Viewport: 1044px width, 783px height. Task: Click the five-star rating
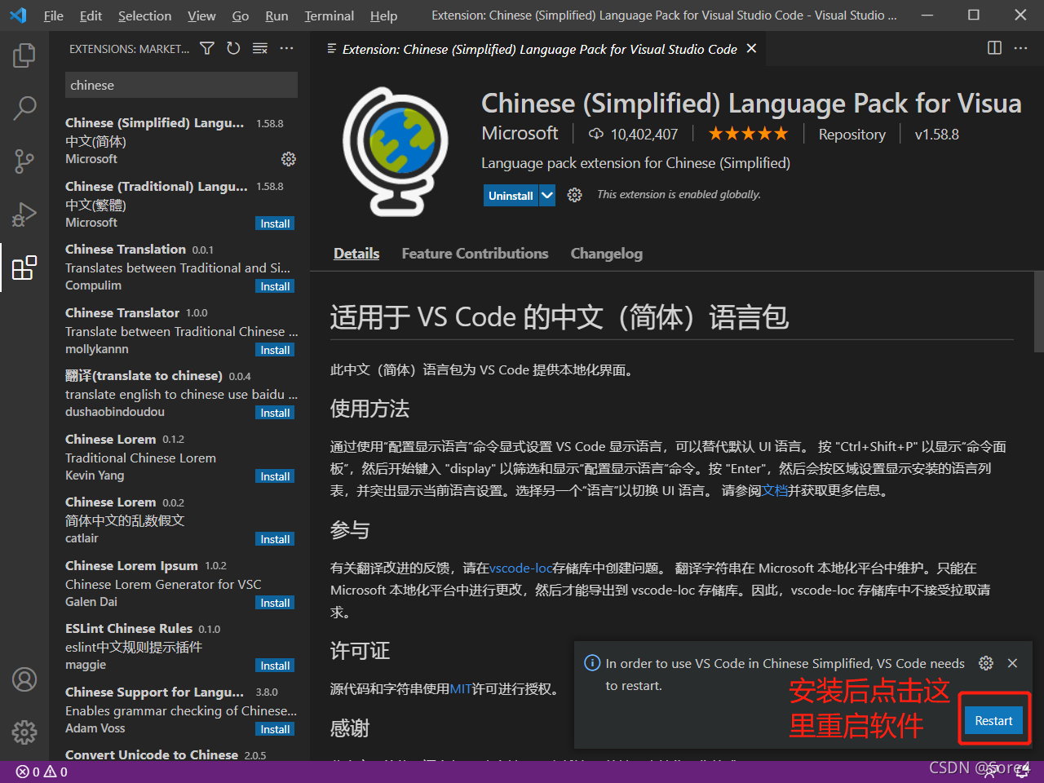(748, 134)
